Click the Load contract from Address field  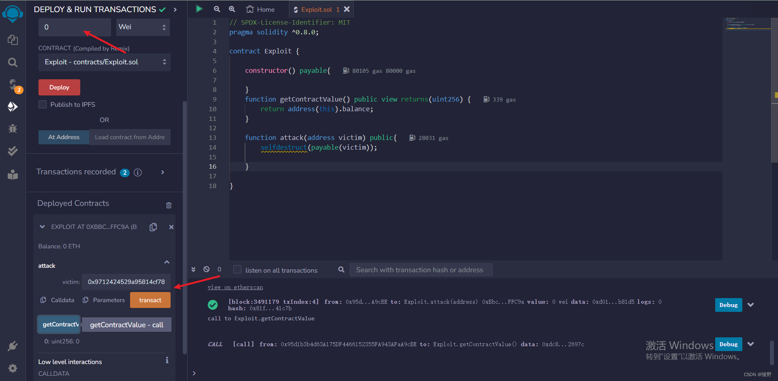click(x=130, y=137)
